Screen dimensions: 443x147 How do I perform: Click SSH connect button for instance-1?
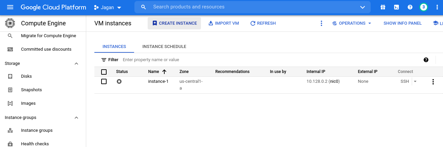click(405, 81)
